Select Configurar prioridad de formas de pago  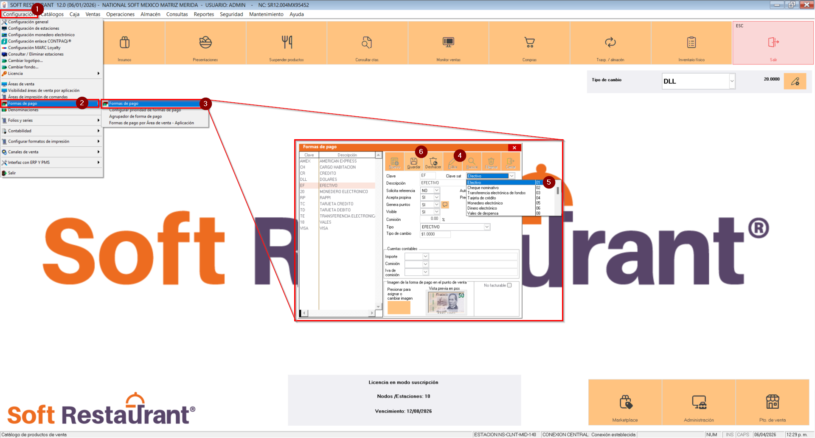tap(155, 110)
